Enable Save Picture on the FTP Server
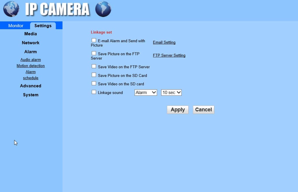298x192 pixels. 94,53
